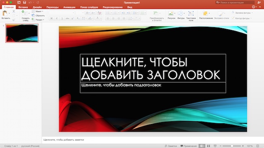Click the subtitle placeholder on slide
Screen dimensions: 264x148
coord(153,88)
